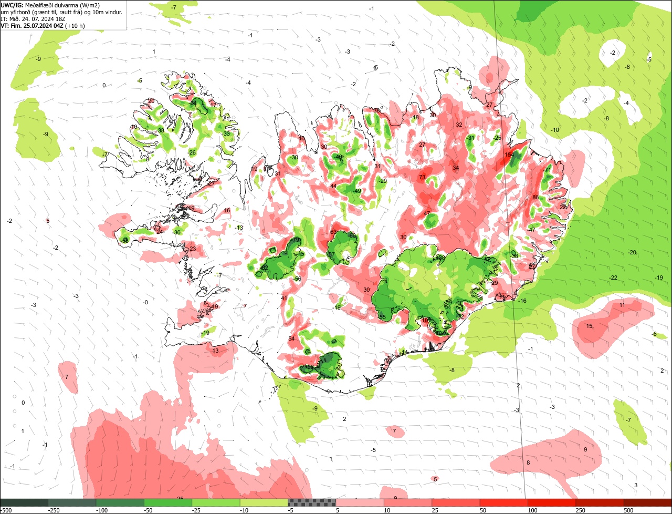Click the map value '154'
The width and height of the screenshot is (672, 514).
click(509, 155)
